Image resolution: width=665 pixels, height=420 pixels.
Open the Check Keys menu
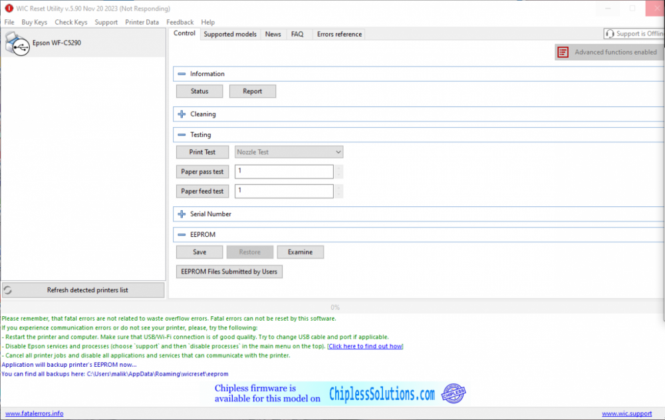pos(71,22)
